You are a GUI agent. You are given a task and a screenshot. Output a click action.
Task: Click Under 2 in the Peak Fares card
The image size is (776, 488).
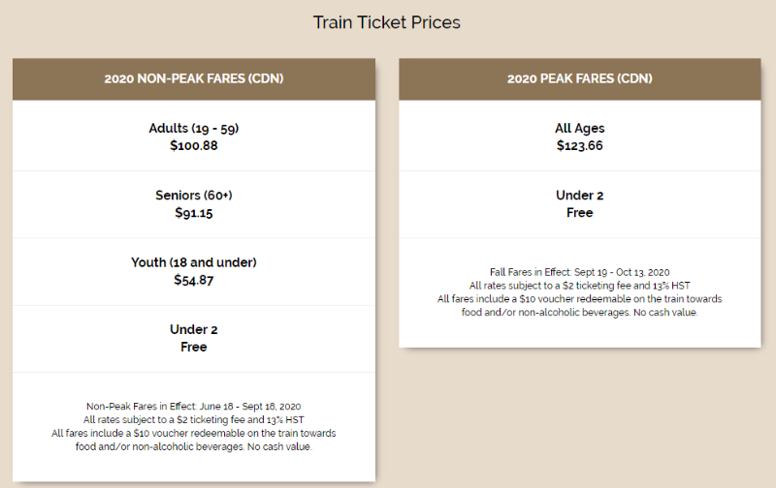click(x=579, y=195)
